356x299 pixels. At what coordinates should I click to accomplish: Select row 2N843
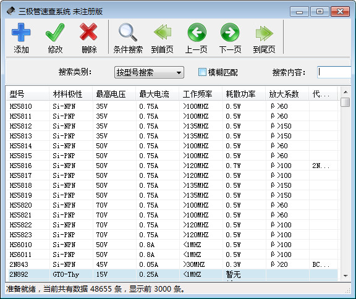tap(172, 264)
